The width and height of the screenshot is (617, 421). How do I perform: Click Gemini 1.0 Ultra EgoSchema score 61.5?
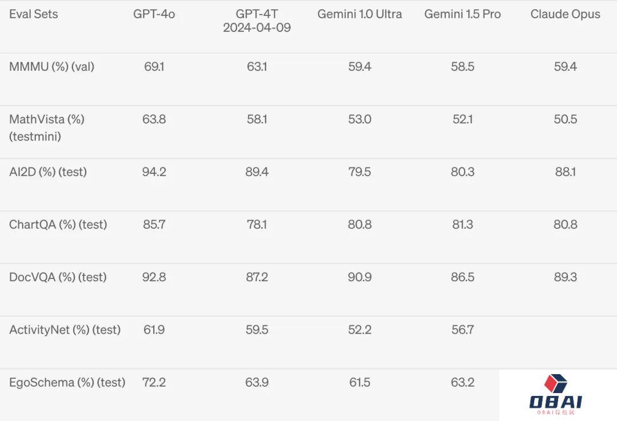point(360,382)
